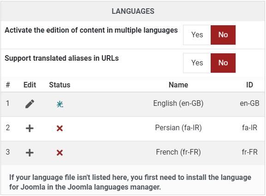Select No for translated aliases in URLs

pos(223,63)
